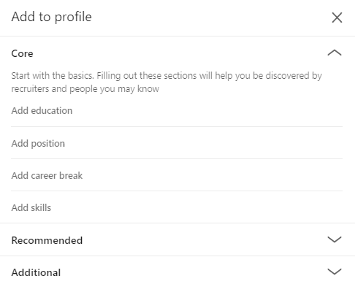This screenshot has width=355, height=284.
Task: Dismiss dialog with the X icon
Action: pyautogui.click(x=337, y=18)
